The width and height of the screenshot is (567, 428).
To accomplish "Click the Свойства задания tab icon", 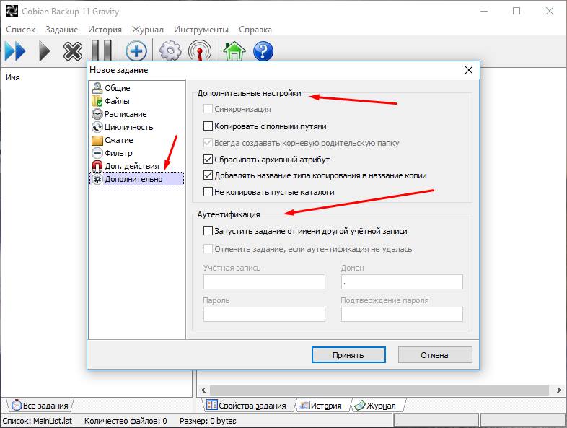I will point(211,405).
